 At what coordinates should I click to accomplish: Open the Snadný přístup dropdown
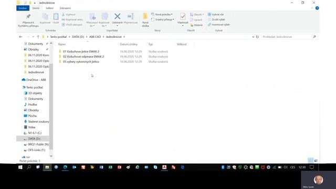click(x=162, y=19)
